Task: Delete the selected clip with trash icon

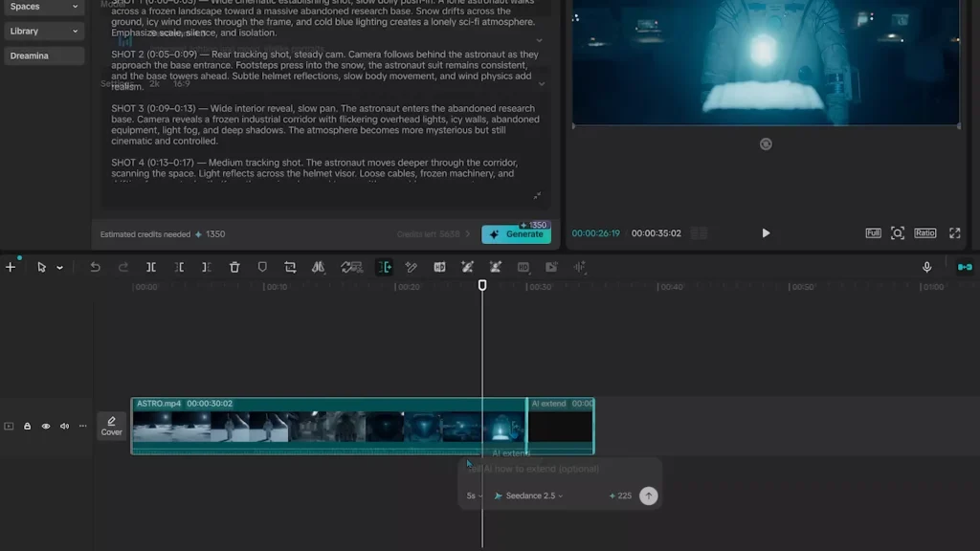Action: tap(234, 268)
